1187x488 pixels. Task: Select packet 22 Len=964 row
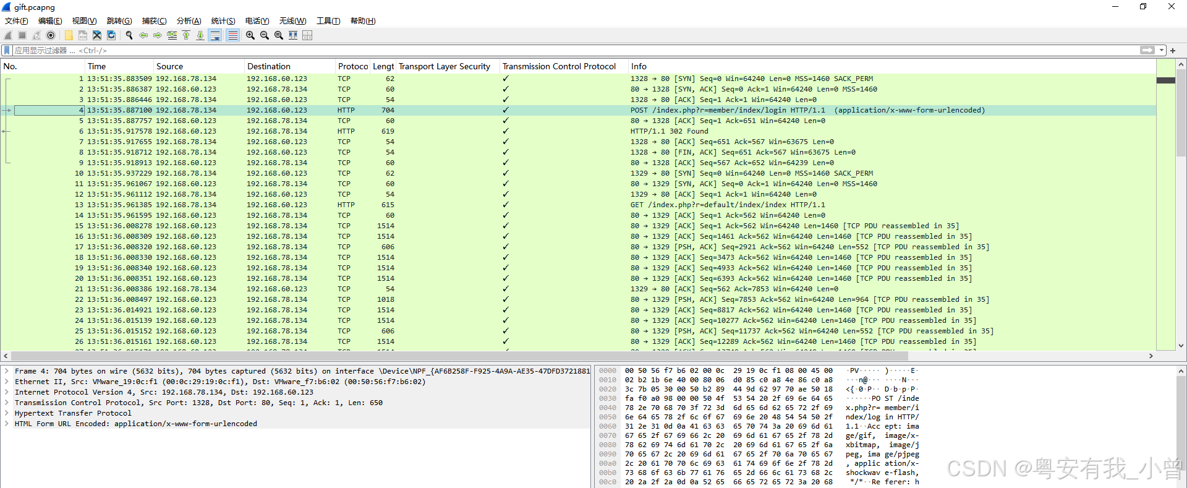(x=578, y=299)
